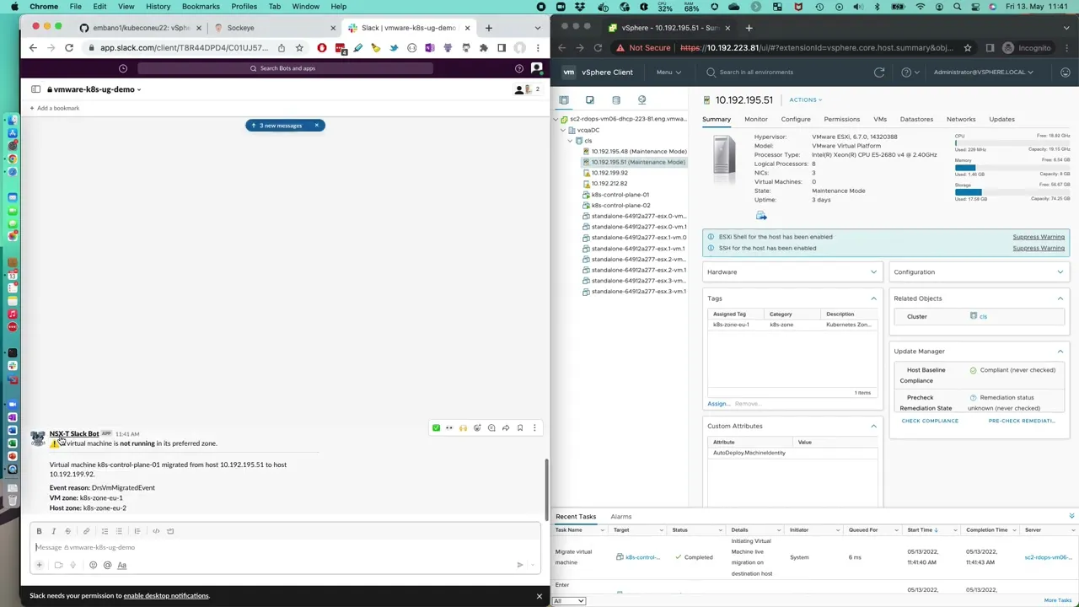Viewport: 1079px width, 607px height.
Task: Switch to the Networks tab
Action: coord(961,120)
